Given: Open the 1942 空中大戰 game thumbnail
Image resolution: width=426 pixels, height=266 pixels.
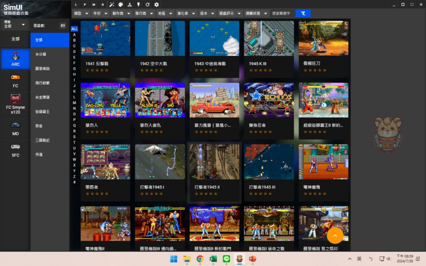Looking at the screenshot, I should [160, 38].
